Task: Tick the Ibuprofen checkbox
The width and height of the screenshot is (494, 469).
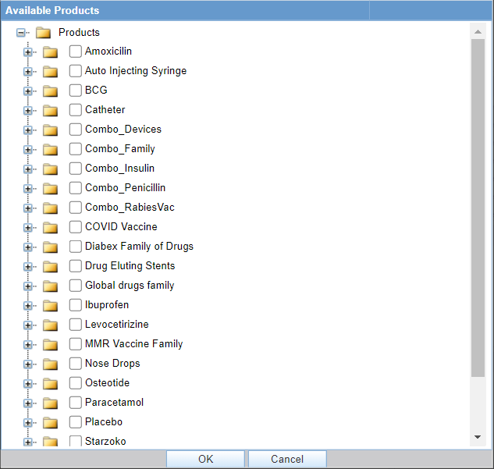Action: point(75,305)
